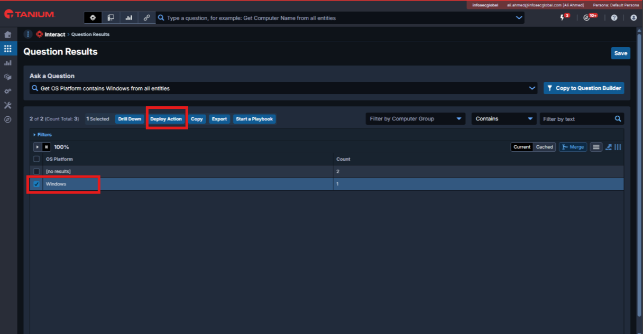
Task: Open the help question mark icon
Action: 614,17
